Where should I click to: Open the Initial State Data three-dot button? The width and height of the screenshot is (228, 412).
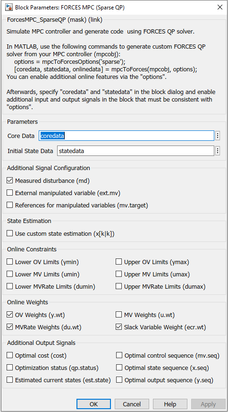[217, 151]
